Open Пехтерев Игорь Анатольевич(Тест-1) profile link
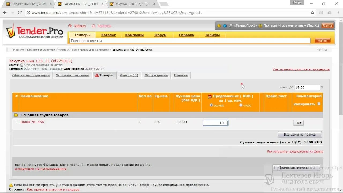 [291, 26]
